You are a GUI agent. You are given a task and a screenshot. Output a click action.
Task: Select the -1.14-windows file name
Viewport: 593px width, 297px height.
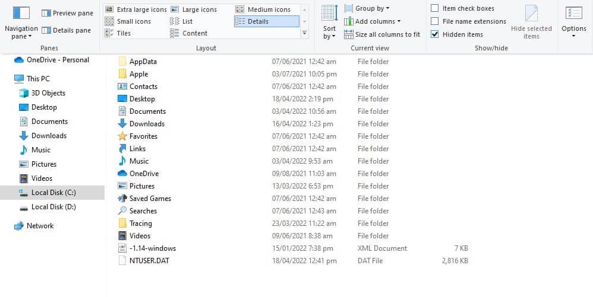[153, 248]
